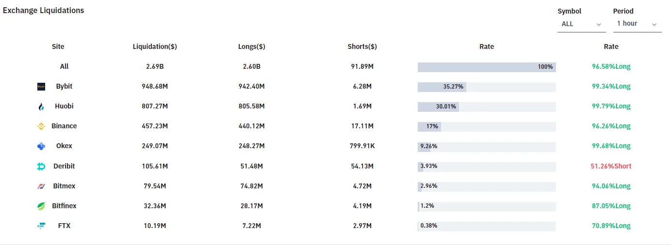The image size is (671, 245).
Task: Click the Bybit exchange logo icon
Action: coord(41,87)
